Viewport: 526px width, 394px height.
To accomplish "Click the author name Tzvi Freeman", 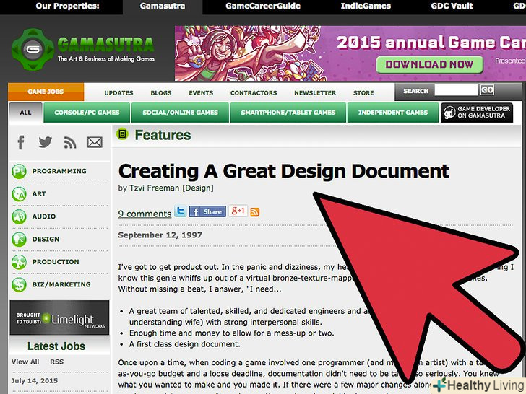I will [x=155, y=188].
